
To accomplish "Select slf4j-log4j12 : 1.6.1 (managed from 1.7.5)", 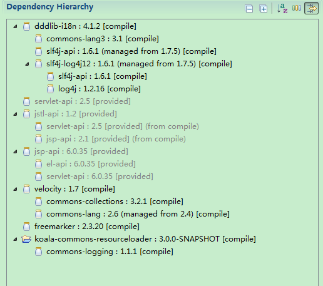I will tap(139, 64).
